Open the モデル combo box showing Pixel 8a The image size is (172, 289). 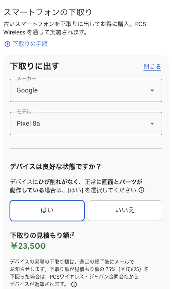pos(86,124)
